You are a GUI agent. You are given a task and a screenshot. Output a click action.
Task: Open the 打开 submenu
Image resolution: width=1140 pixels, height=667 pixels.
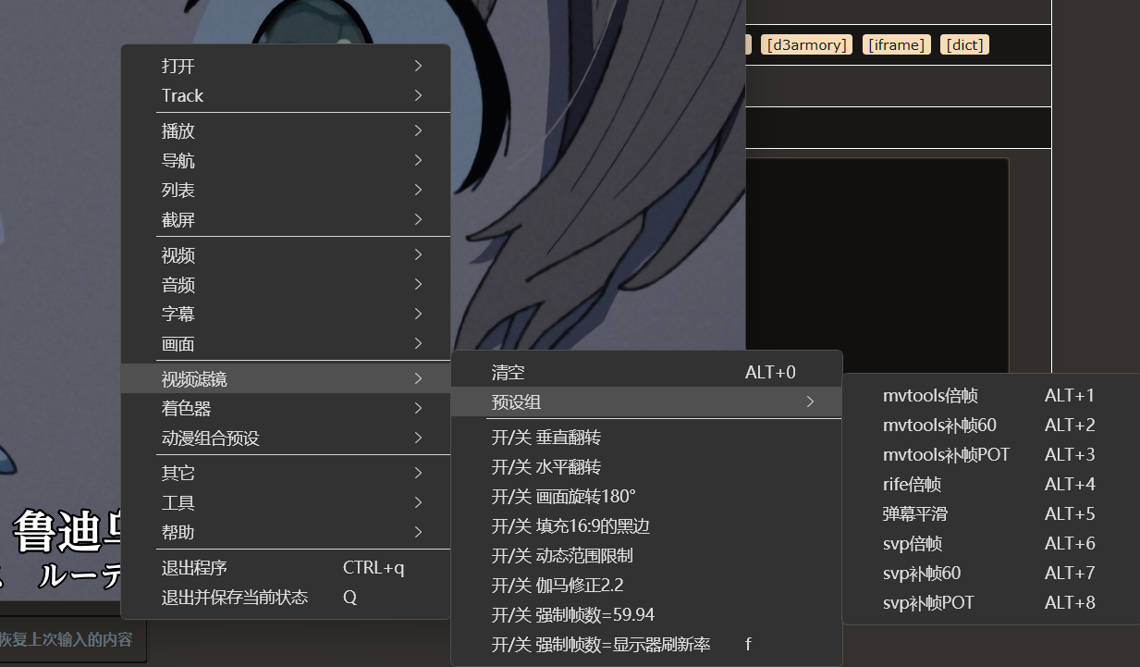[286, 66]
